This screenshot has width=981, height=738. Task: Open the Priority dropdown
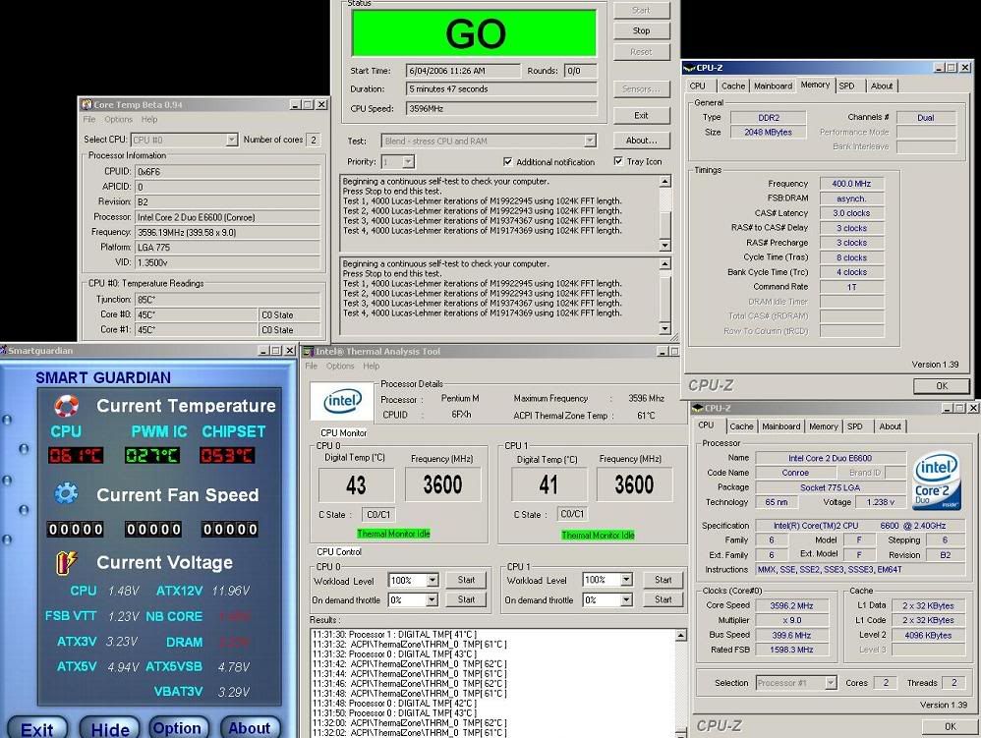point(408,162)
